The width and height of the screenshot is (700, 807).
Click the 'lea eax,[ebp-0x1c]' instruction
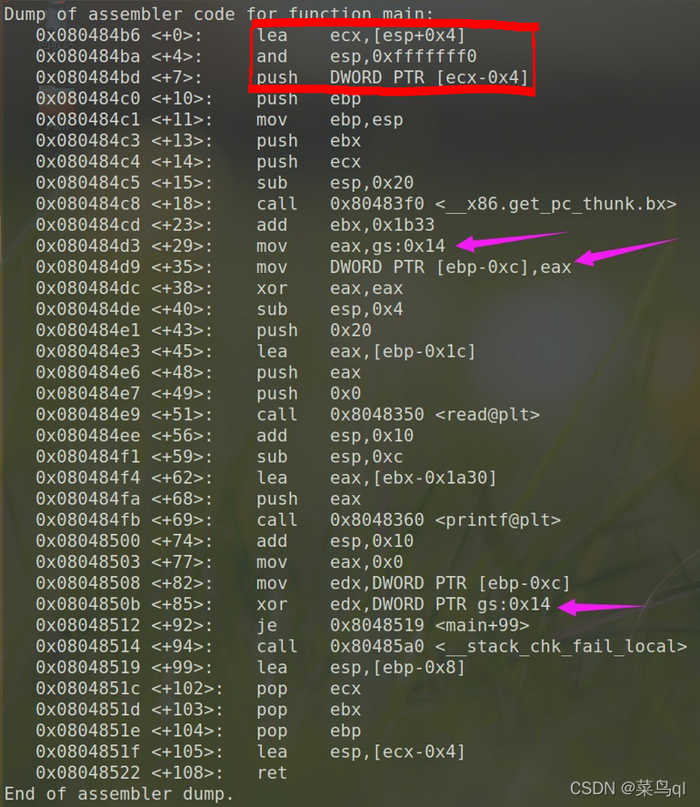365,351
